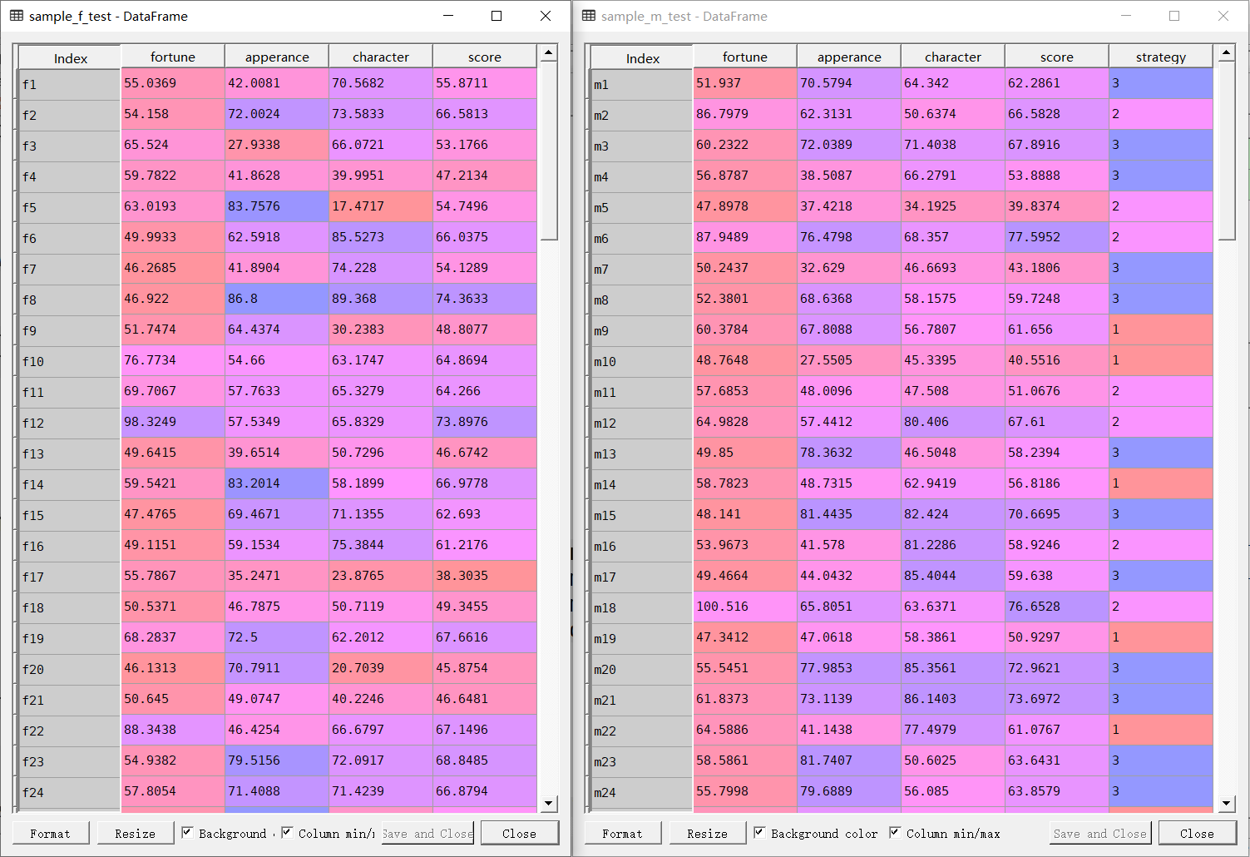Select cell with value 27.9338
The width and height of the screenshot is (1250, 857).
[277, 145]
